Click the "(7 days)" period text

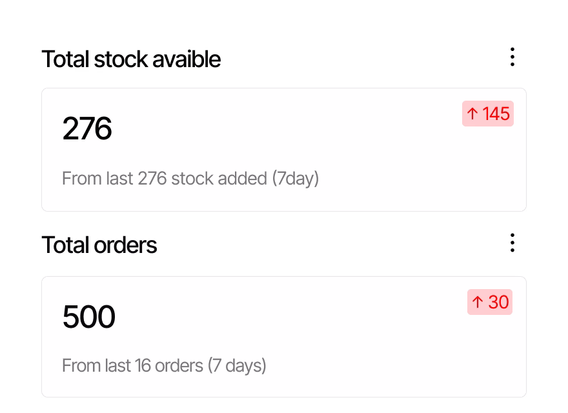coord(237,366)
